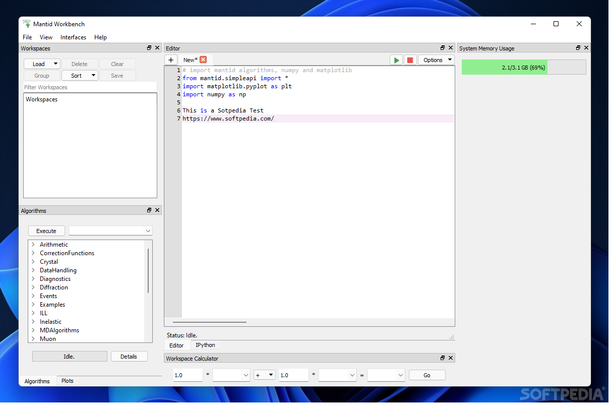
Task: Click the Mantid Workbench logo in title bar
Action: coord(27,24)
